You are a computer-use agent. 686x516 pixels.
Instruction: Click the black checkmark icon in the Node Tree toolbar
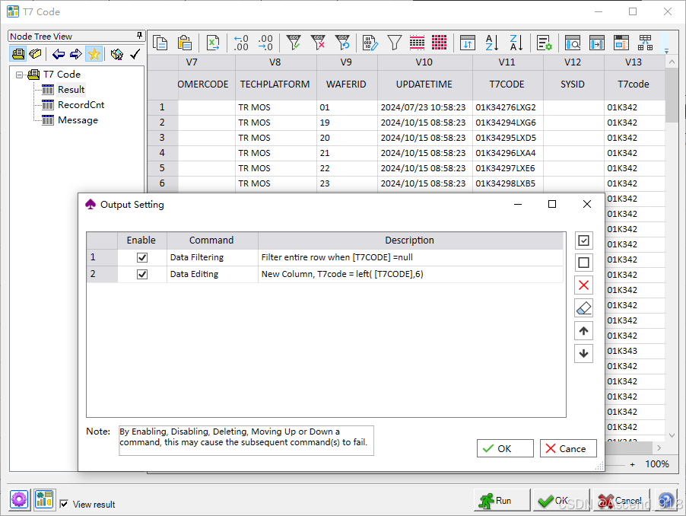coord(135,54)
